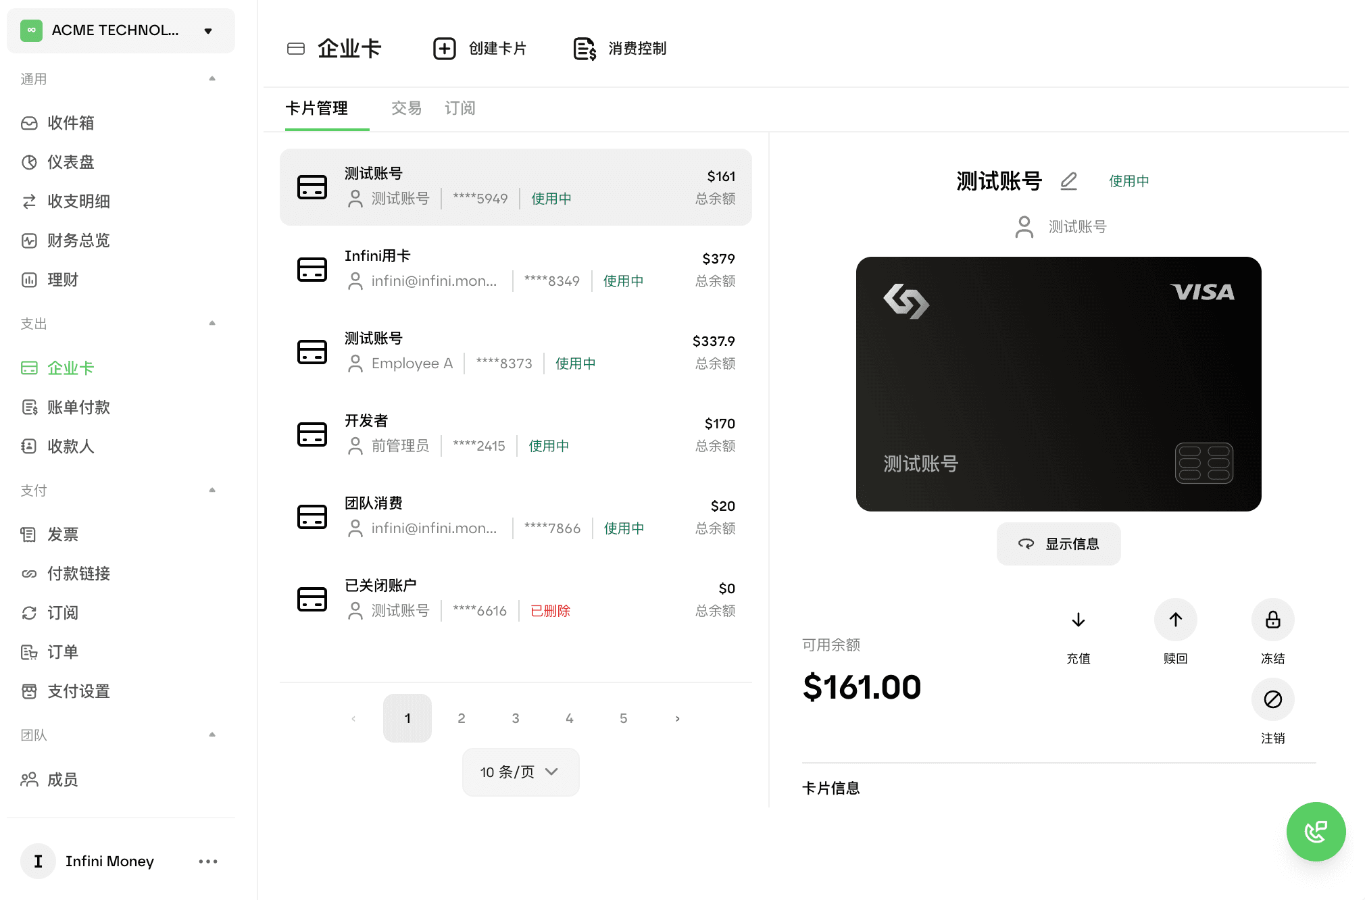Viewport: 1365px width, 900px height.
Task: Collapse the 通用 sidebar section
Action: pyautogui.click(x=212, y=79)
